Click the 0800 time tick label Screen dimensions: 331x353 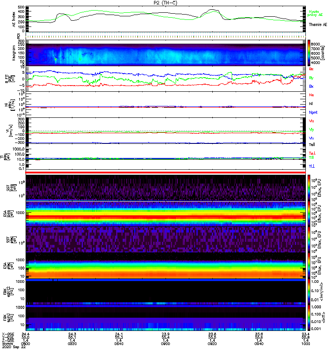point(26,344)
